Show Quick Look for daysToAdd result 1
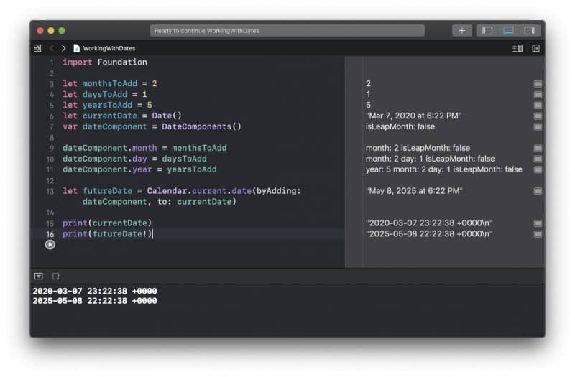 (538, 95)
